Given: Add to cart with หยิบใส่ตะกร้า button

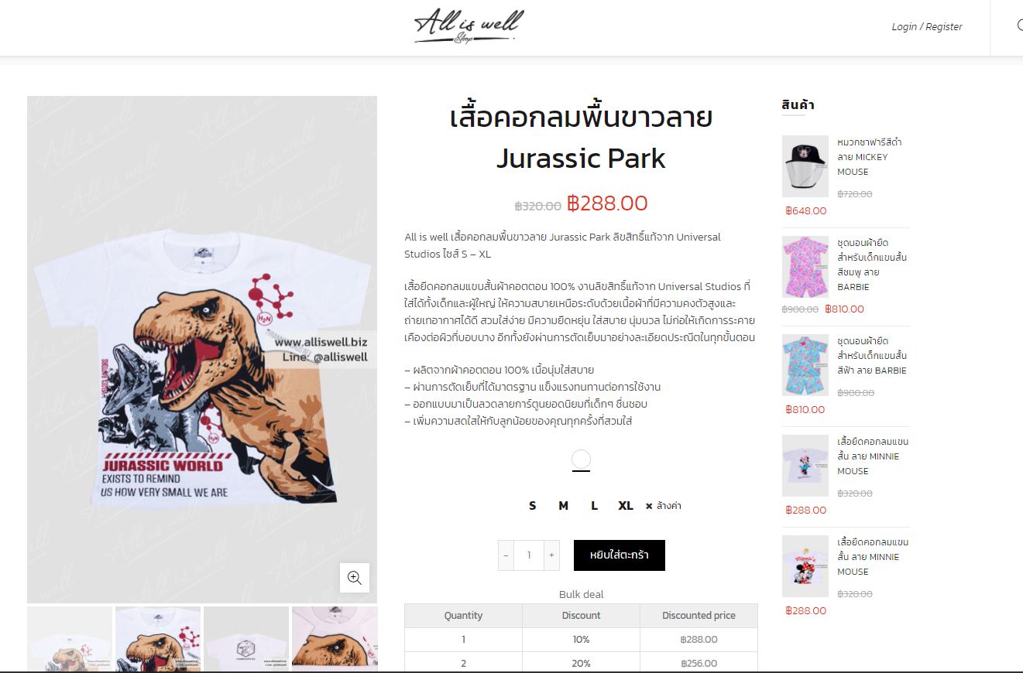Looking at the screenshot, I should coord(620,555).
